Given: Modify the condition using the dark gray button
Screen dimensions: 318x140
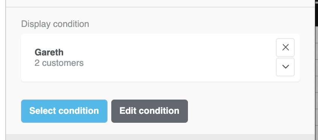Looking at the screenshot, I should [150, 111].
